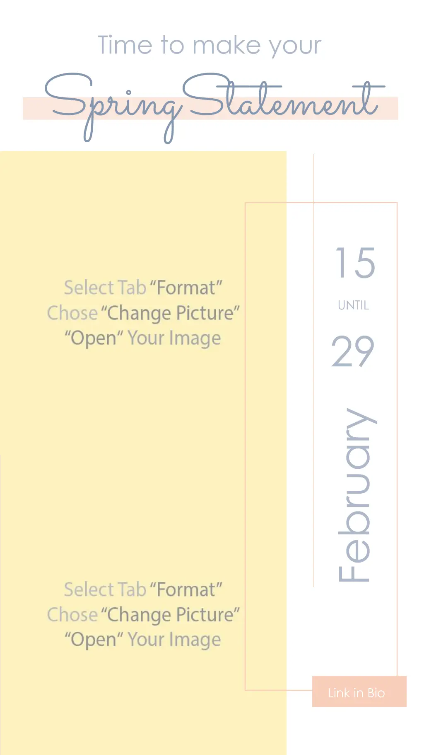Select the upper 'Change Picture' placeholder instructions
Viewport: 424px width, 755px height.
(143, 313)
